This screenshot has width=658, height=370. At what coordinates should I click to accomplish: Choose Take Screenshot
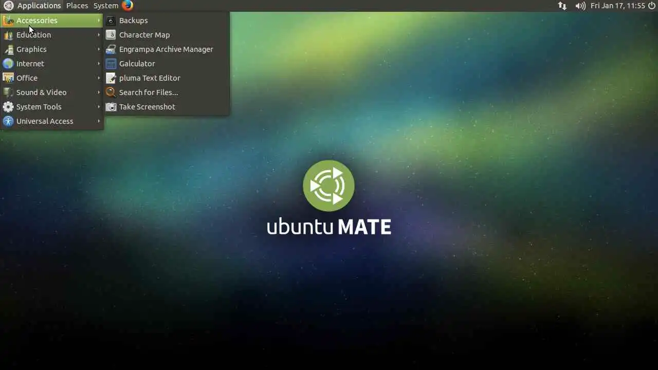coord(167,107)
